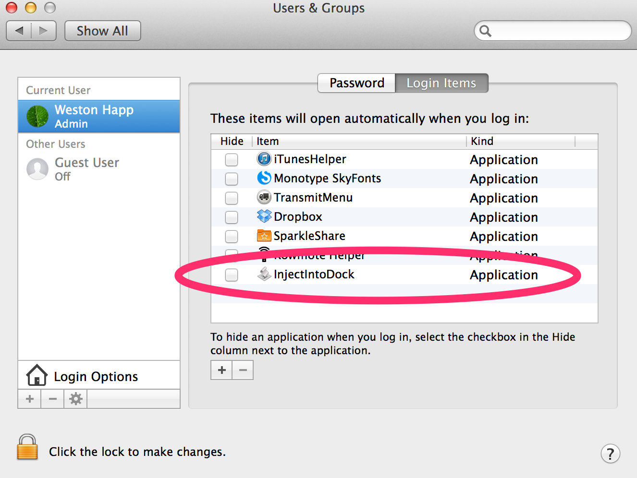Tick Hide checkbox for Dropbox
The height and width of the screenshot is (478, 637).
(232, 217)
